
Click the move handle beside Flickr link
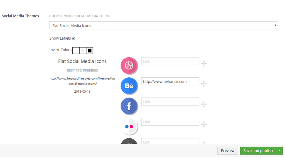coord(204,125)
